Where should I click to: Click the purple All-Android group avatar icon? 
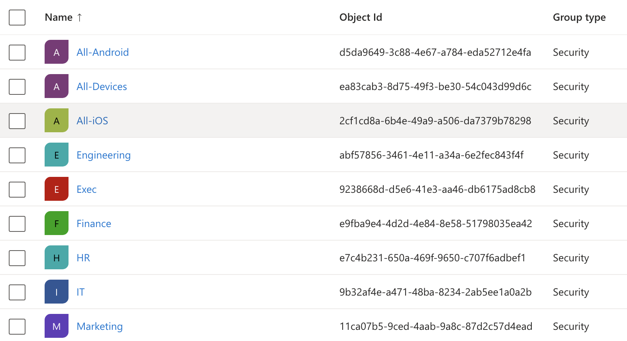[57, 52]
